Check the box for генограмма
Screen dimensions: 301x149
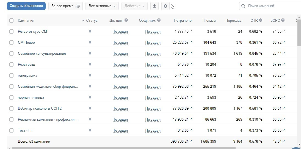tap(11, 75)
